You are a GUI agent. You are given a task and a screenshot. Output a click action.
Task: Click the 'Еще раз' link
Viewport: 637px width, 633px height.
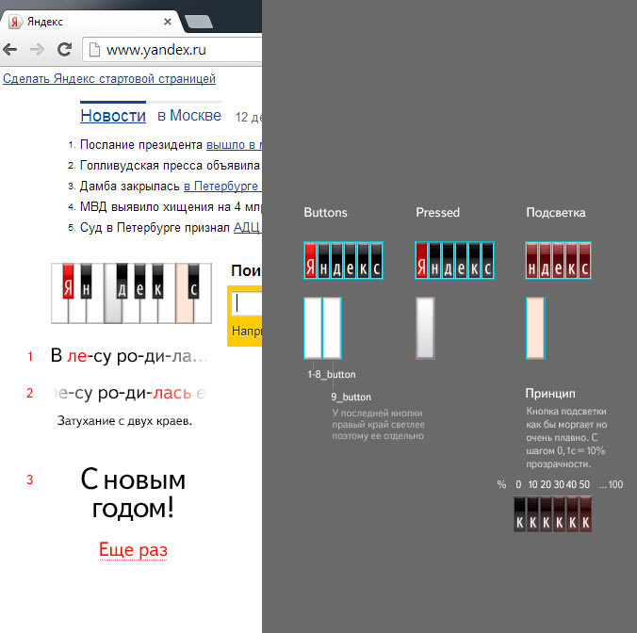pos(133,549)
